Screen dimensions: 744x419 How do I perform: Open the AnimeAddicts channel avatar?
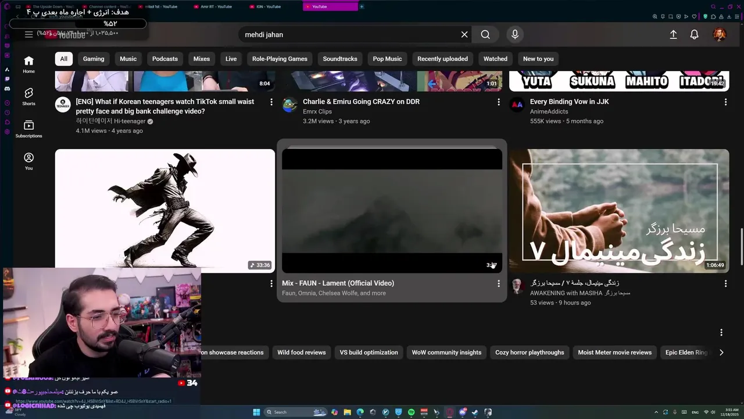click(517, 105)
